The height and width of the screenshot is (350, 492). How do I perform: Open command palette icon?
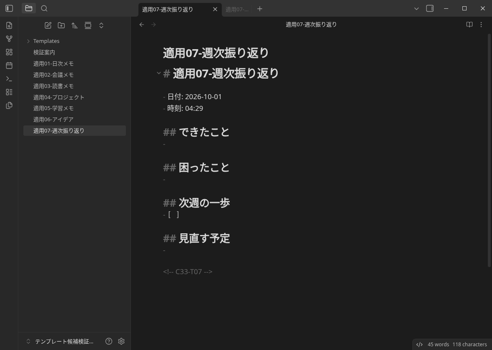click(x=9, y=79)
